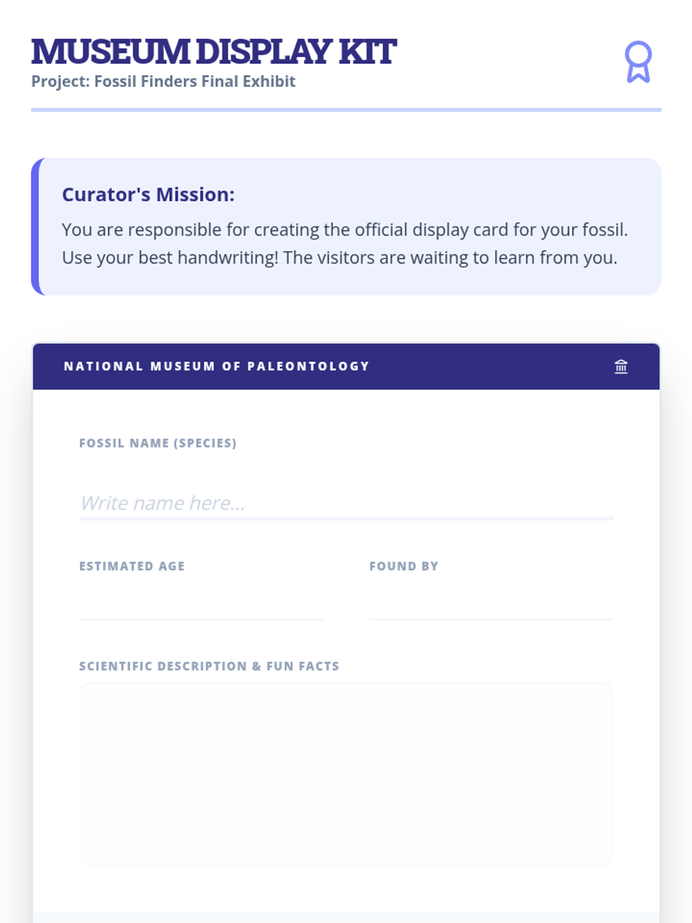Click 'Write name here...' placeholder text
The image size is (692, 923).
pyautogui.click(x=163, y=503)
